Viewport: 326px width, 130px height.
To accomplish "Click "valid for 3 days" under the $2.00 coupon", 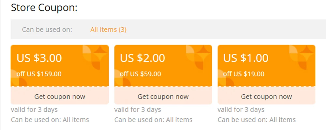I will coord(138,110).
